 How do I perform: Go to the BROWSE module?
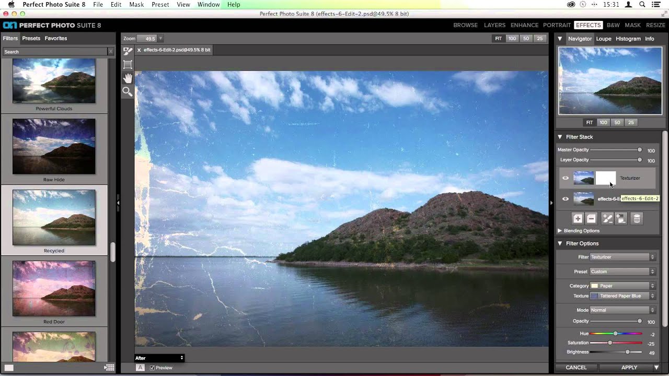[x=466, y=25]
